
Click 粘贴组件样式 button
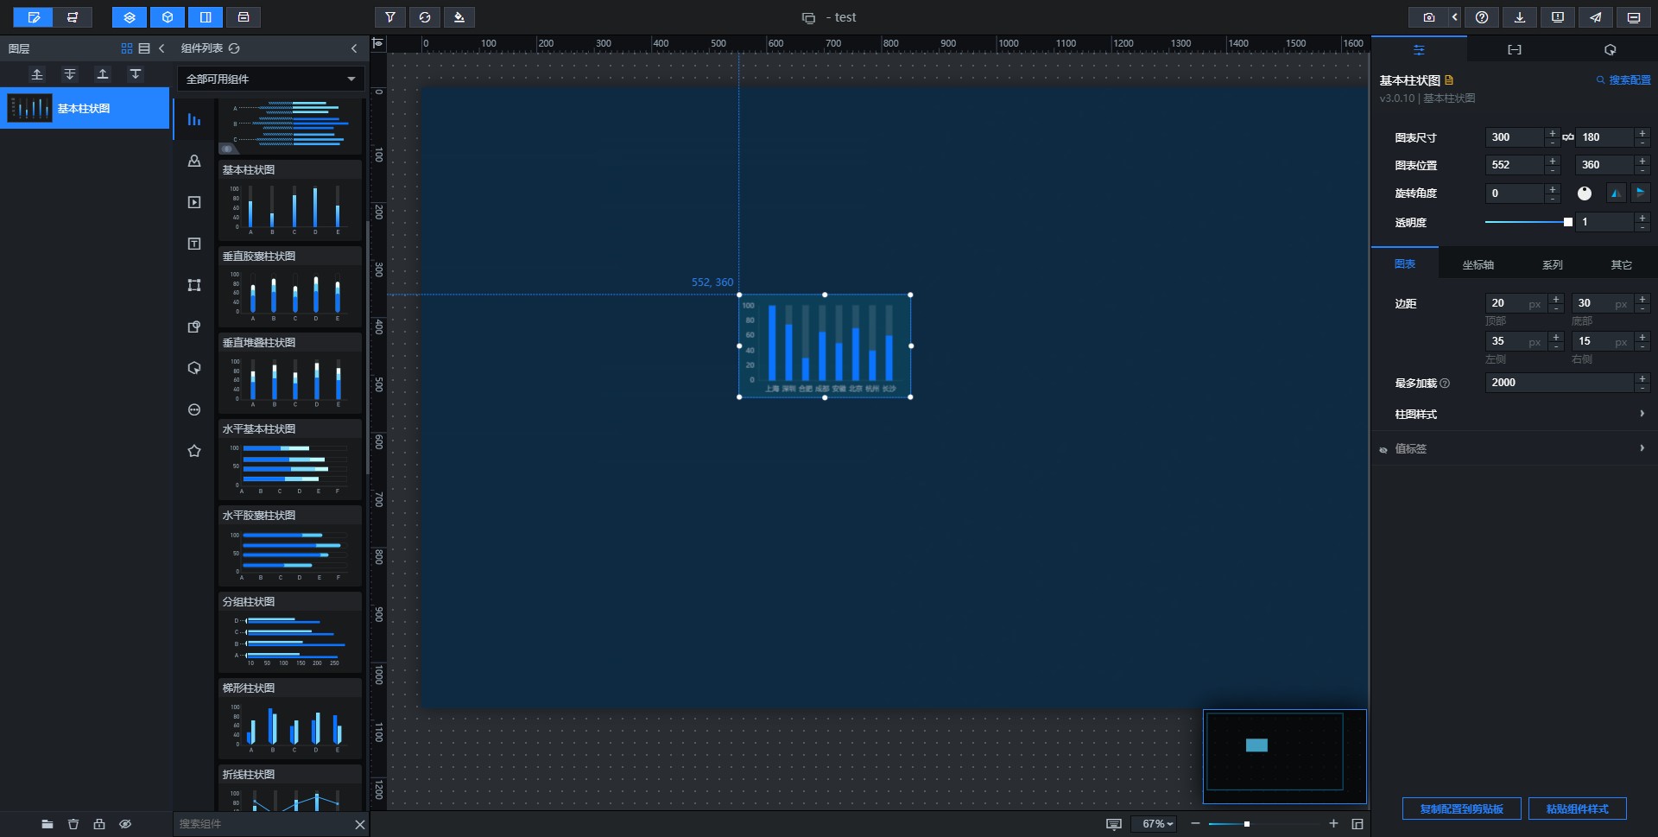click(x=1577, y=809)
